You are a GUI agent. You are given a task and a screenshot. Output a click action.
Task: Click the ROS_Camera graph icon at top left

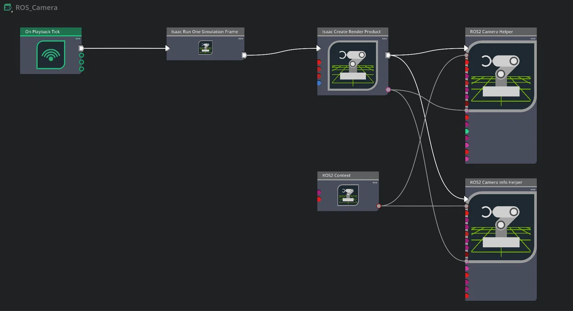pyautogui.click(x=8, y=8)
